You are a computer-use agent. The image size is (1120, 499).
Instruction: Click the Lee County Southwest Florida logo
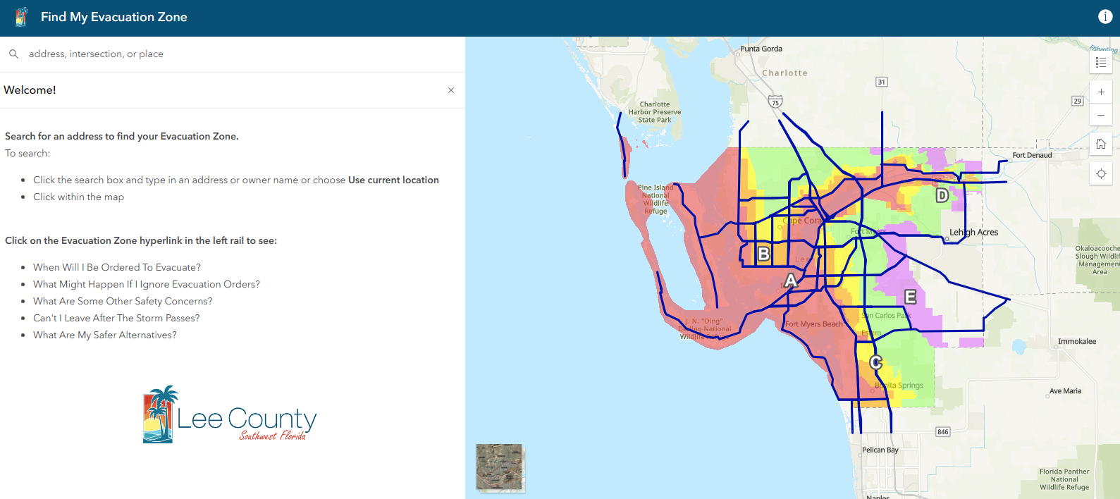[x=230, y=414]
